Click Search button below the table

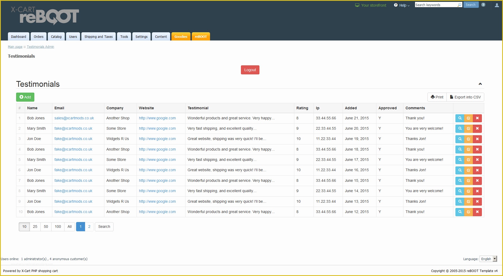(x=104, y=227)
